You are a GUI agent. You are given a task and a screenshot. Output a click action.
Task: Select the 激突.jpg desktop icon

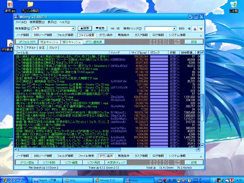[x=10, y=7]
